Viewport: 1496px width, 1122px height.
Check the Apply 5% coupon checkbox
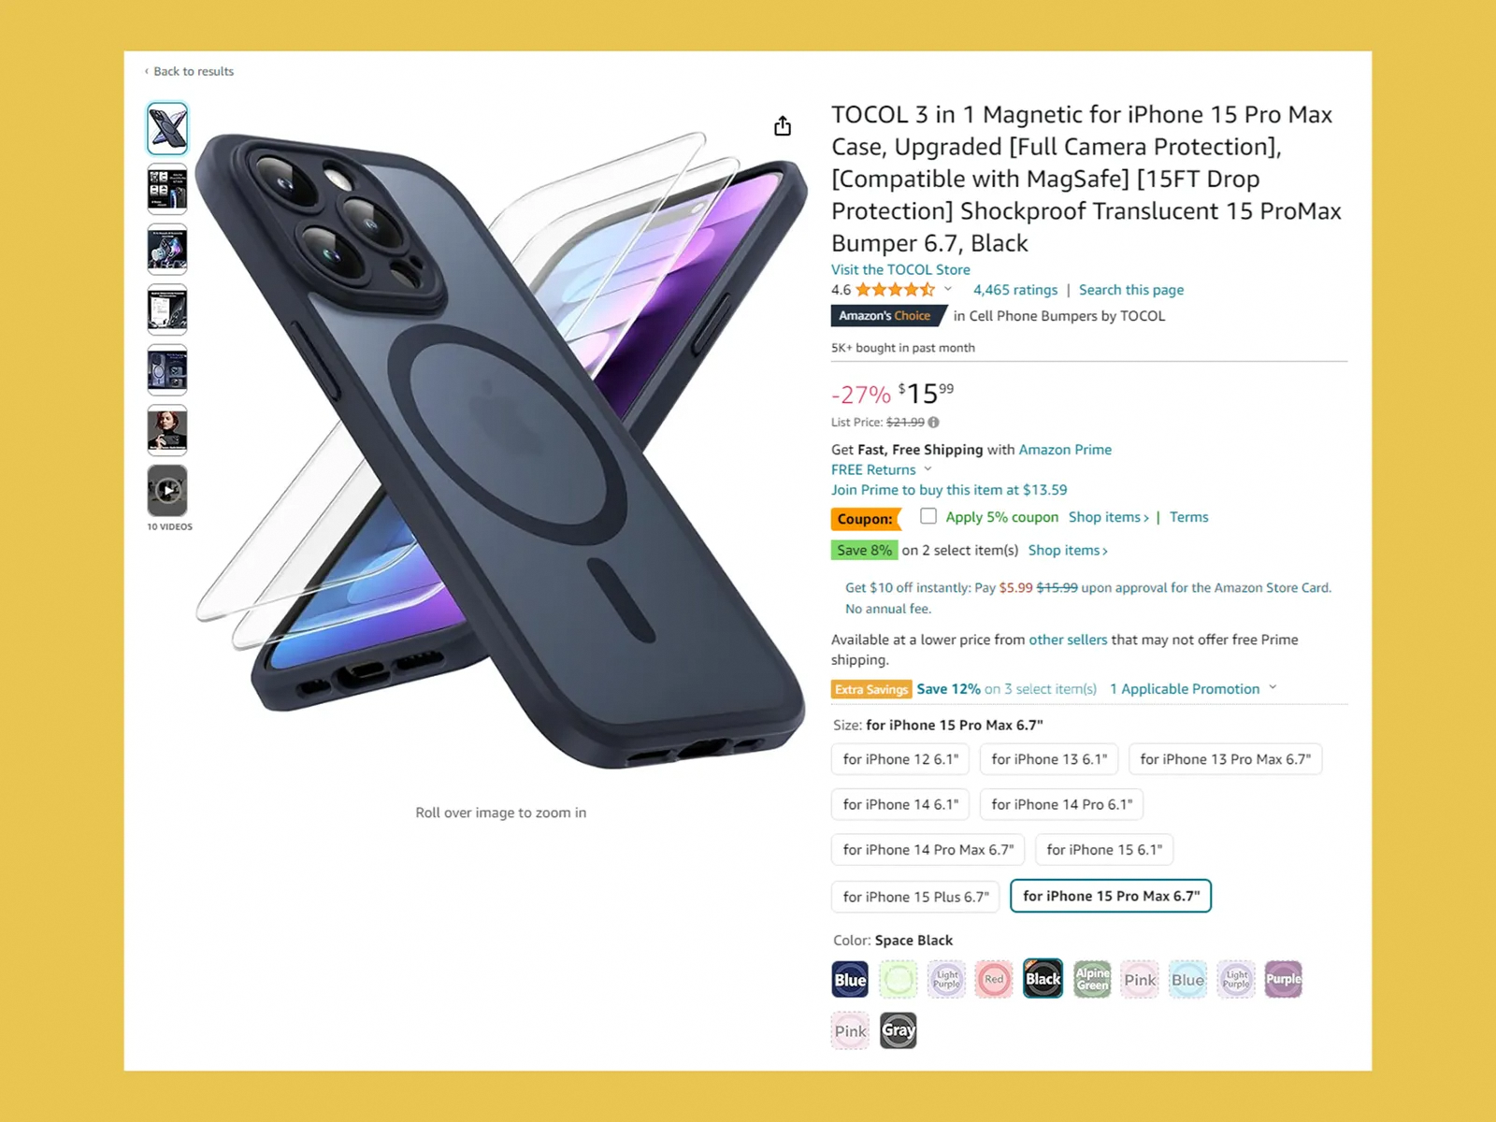click(x=928, y=516)
